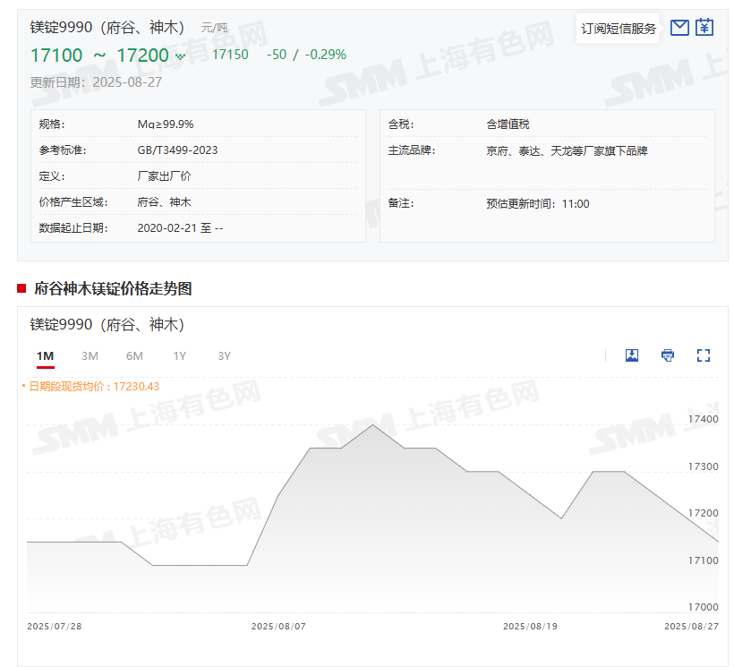
Task: Select the 3Y time range tab
Action: click(x=224, y=356)
